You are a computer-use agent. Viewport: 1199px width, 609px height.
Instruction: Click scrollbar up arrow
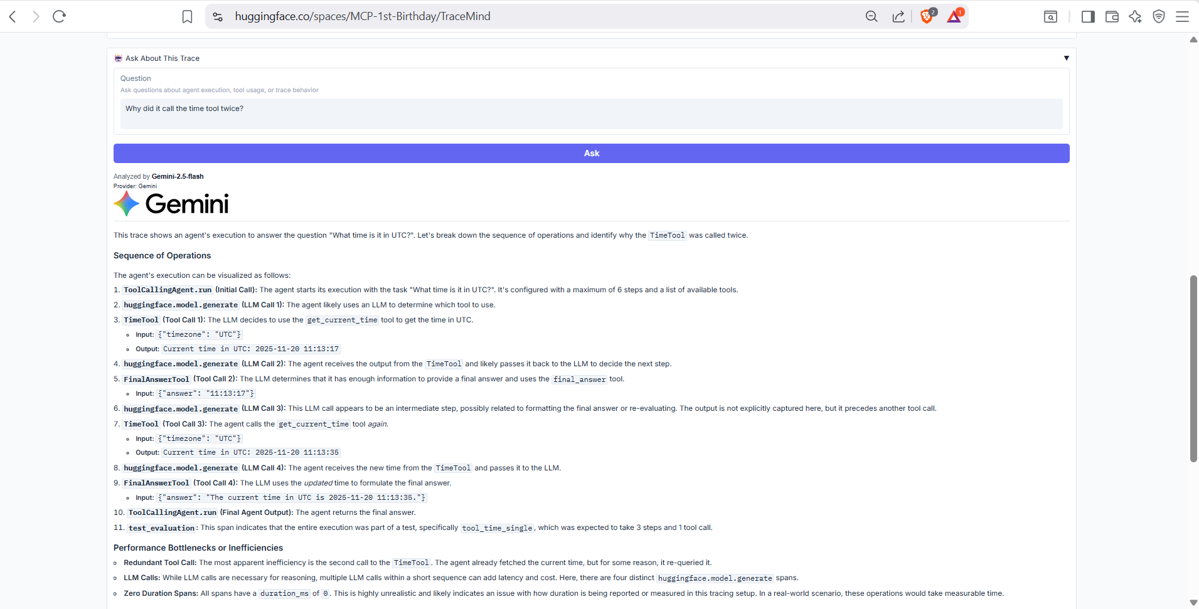[1193, 40]
